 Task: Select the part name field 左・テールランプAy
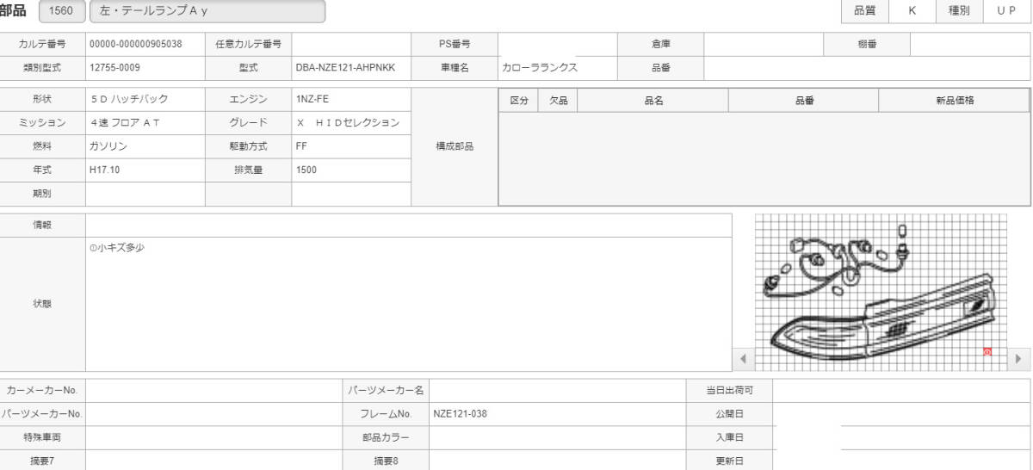pos(207,11)
